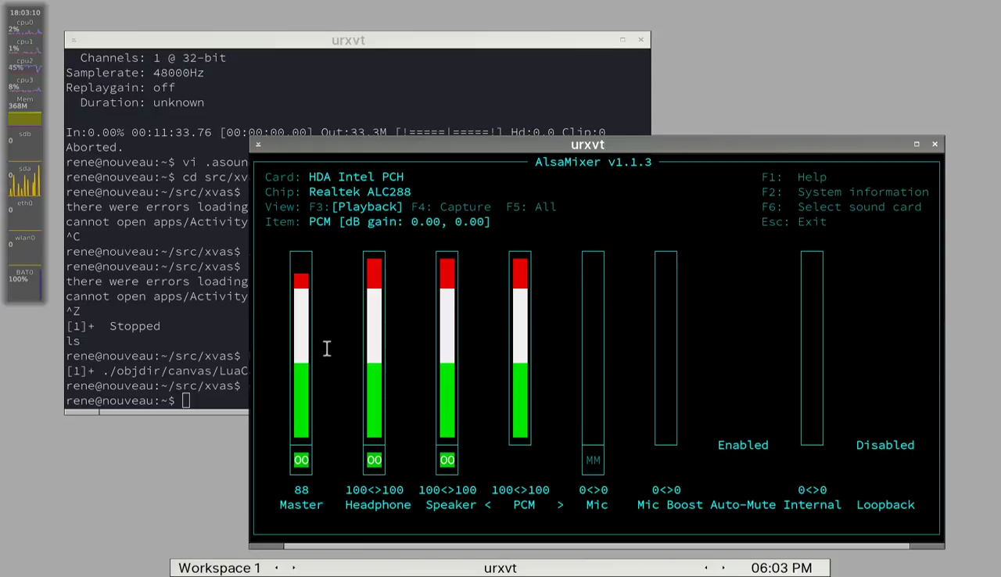The image size is (1001, 577).
Task: Maximize the AlsaMixer urxvt window
Action: tap(917, 145)
